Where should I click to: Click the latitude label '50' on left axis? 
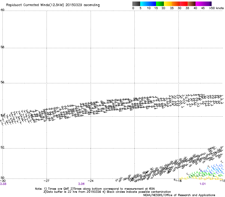pyautogui.click(x=2, y=178)
